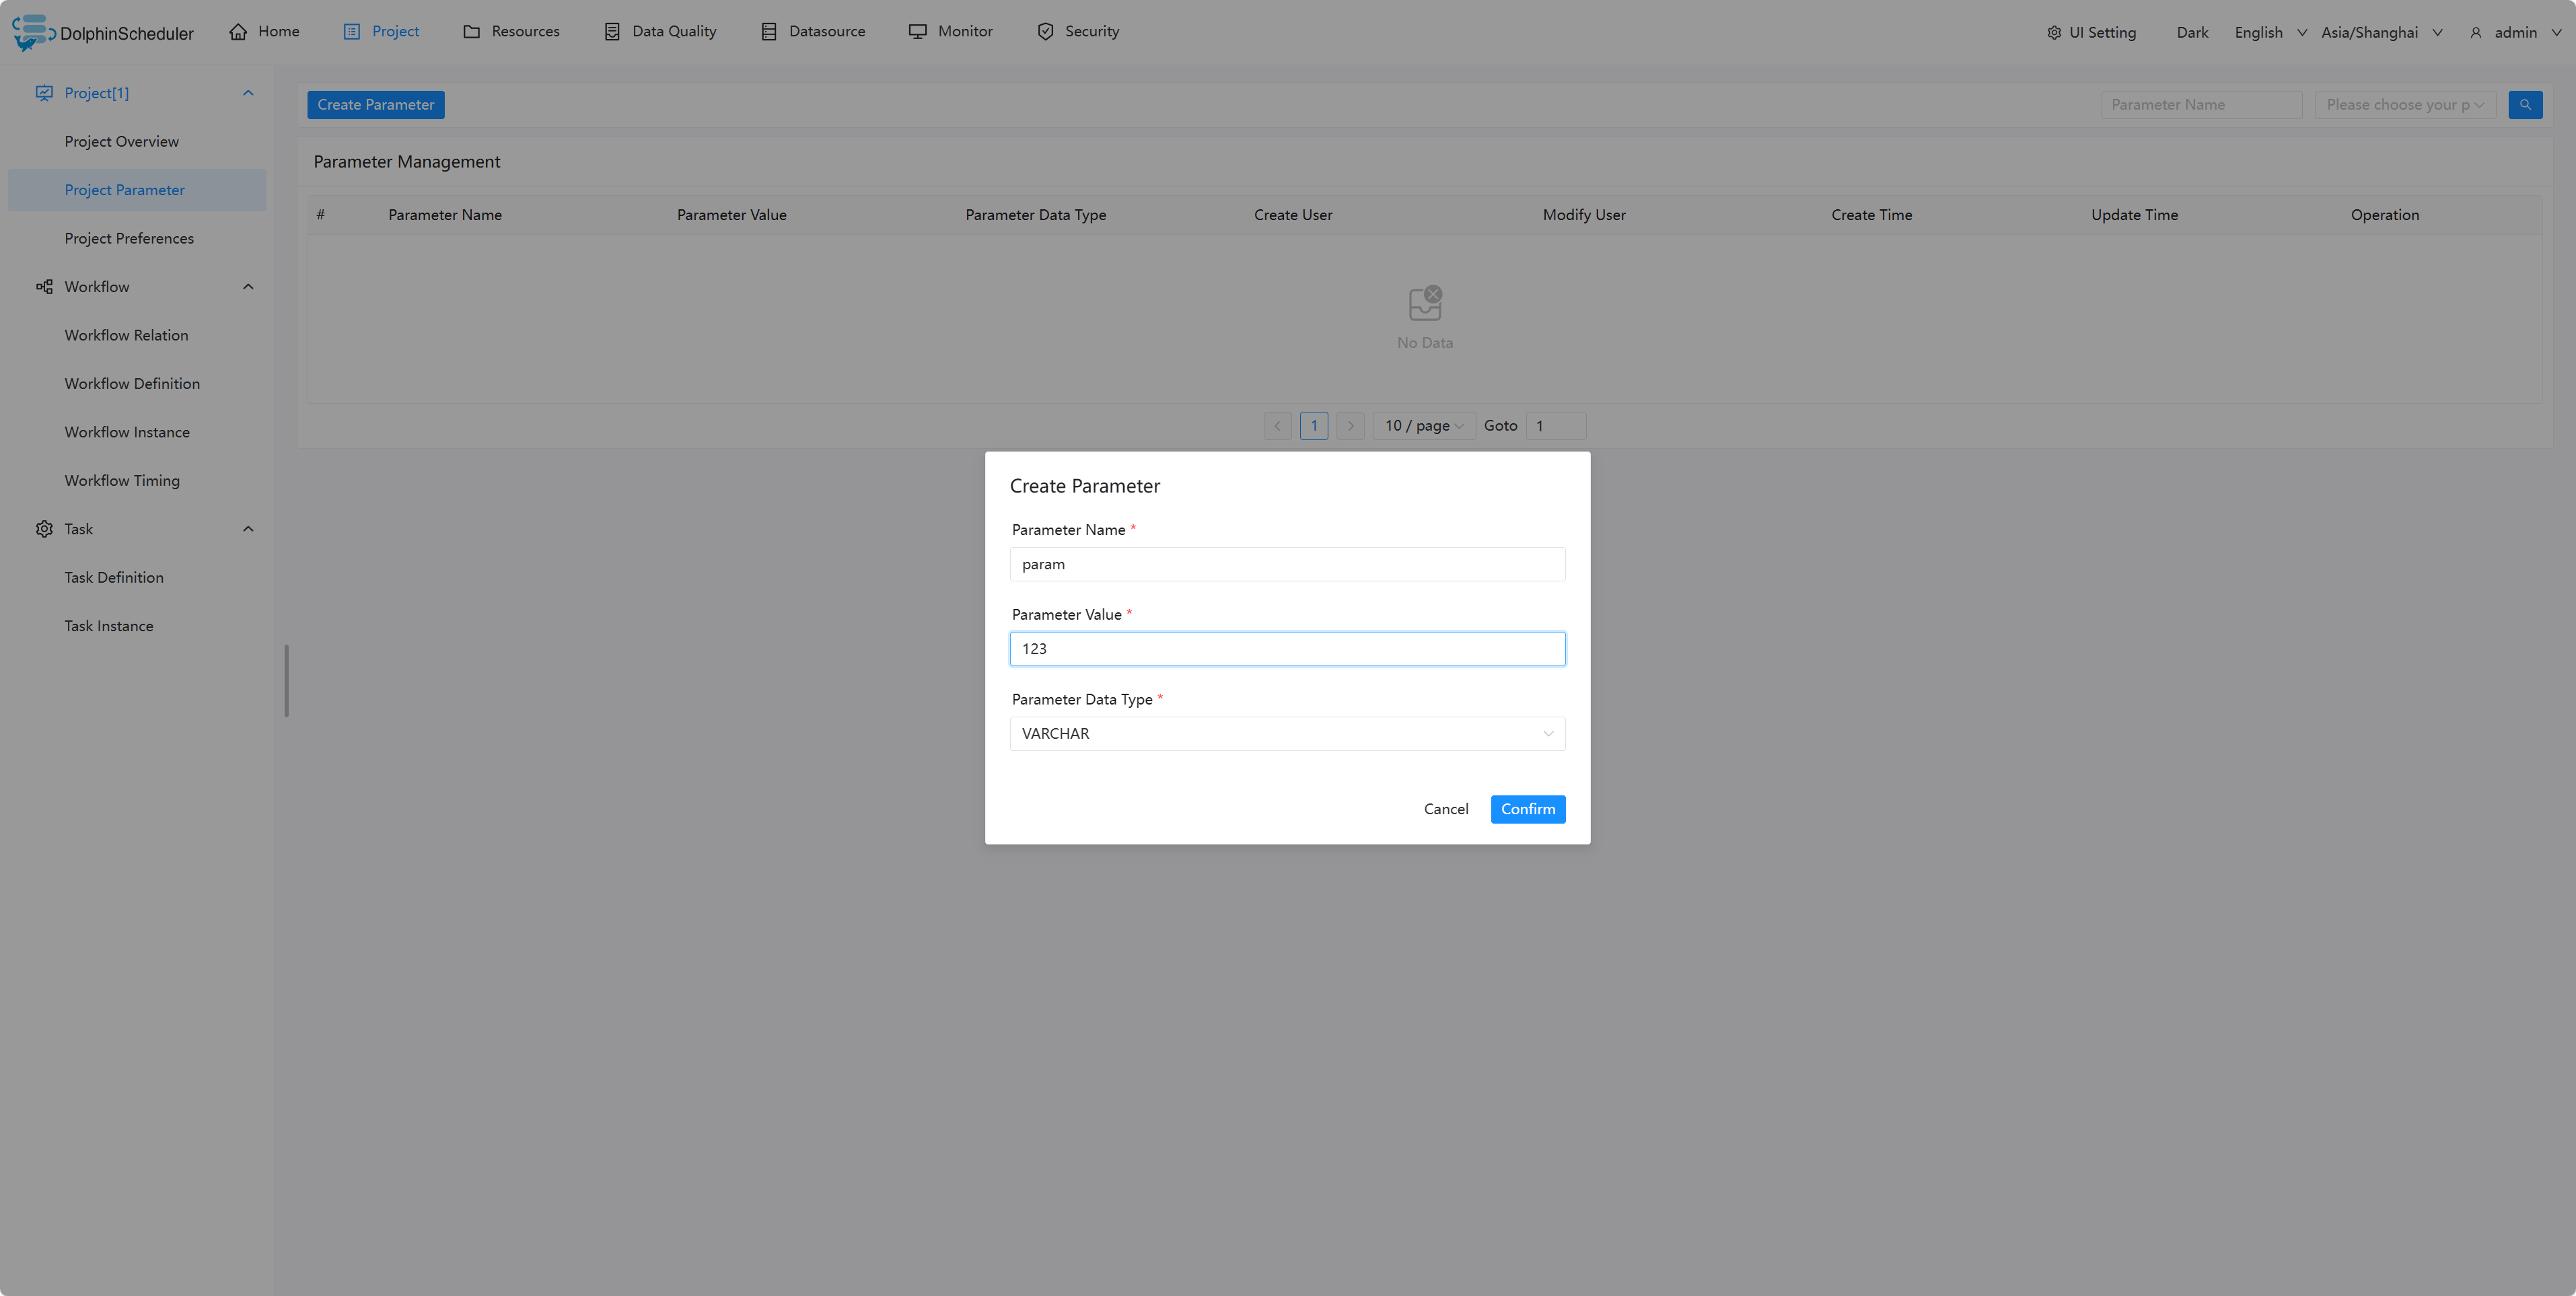The height and width of the screenshot is (1296, 2576).
Task: Open the Datasource database icon
Action: coord(768,32)
